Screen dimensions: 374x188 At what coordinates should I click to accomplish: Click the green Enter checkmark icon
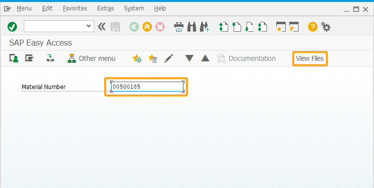pos(12,27)
